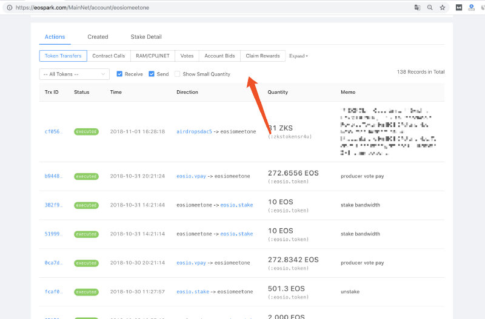
Task: Open transaction 51999
Action: 53,234
